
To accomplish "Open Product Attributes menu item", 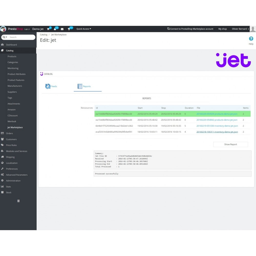I will [x=16, y=74].
